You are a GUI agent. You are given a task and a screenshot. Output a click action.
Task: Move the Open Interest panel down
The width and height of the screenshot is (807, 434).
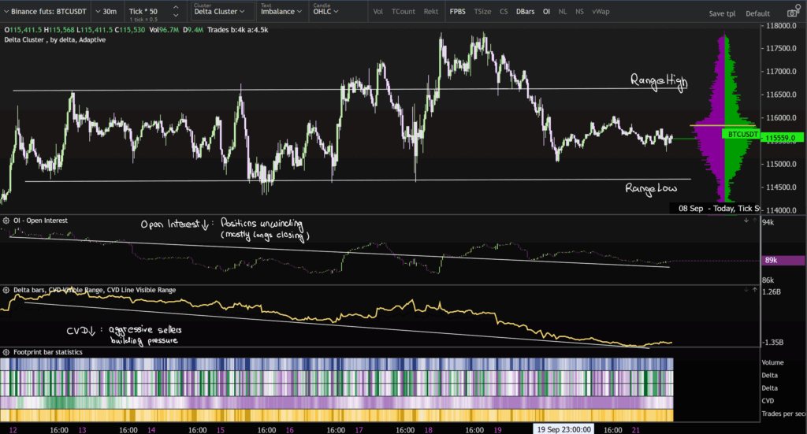(x=746, y=221)
